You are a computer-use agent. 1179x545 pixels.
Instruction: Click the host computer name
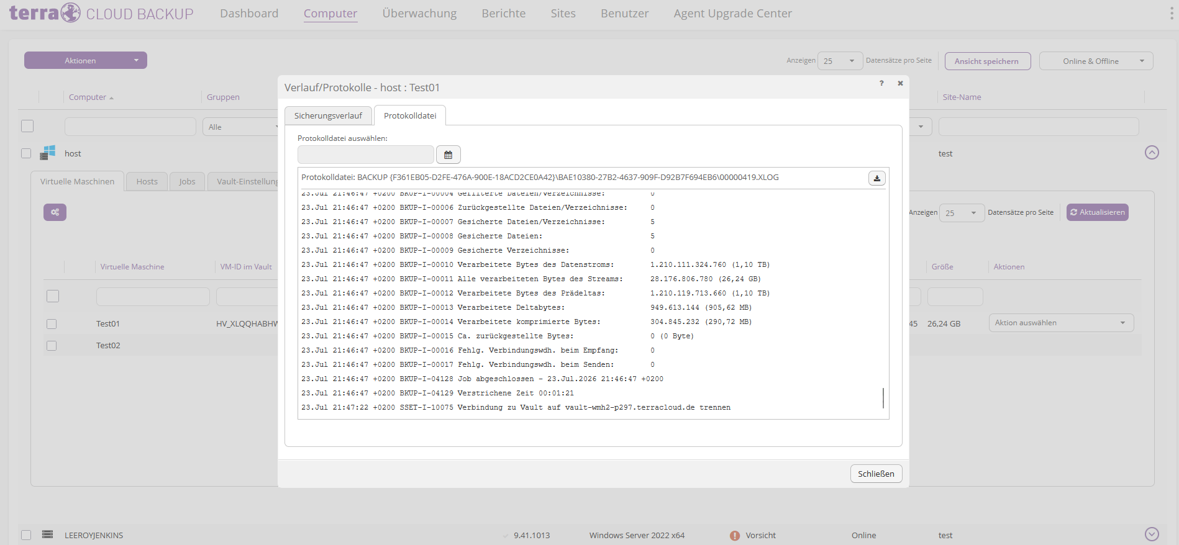(x=73, y=153)
